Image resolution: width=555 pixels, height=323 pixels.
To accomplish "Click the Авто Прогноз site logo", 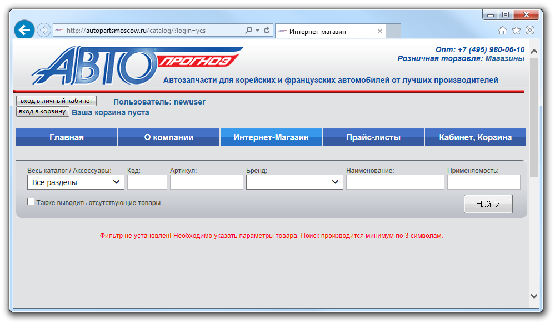I will click(x=136, y=65).
